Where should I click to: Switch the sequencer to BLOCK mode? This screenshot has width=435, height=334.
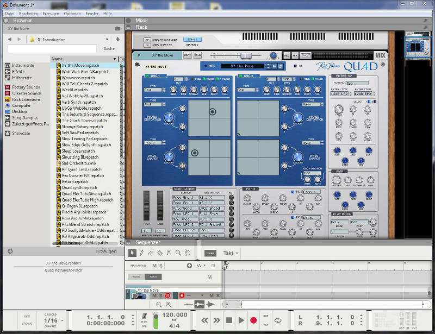pyautogui.click(x=136, y=276)
